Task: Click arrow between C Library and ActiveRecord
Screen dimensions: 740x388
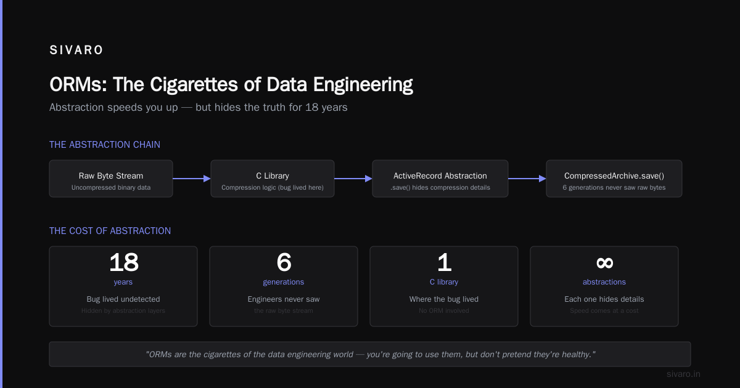Action: pyautogui.click(x=353, y=179)
